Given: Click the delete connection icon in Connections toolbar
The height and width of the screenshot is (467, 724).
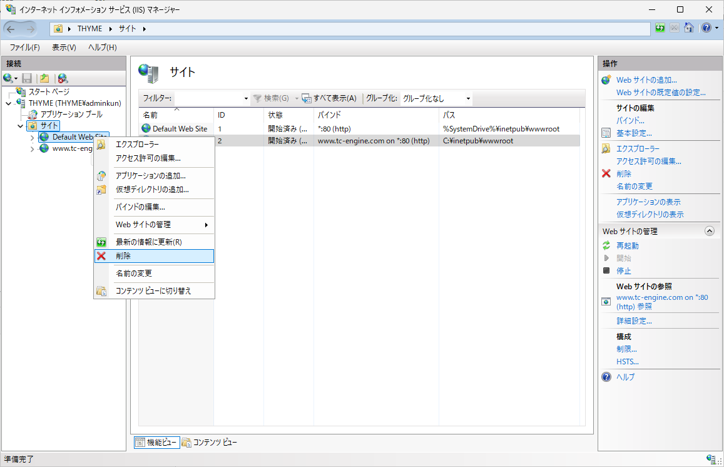Looking at the screenshot, I should pyautogui.click(x=63, y=78).
